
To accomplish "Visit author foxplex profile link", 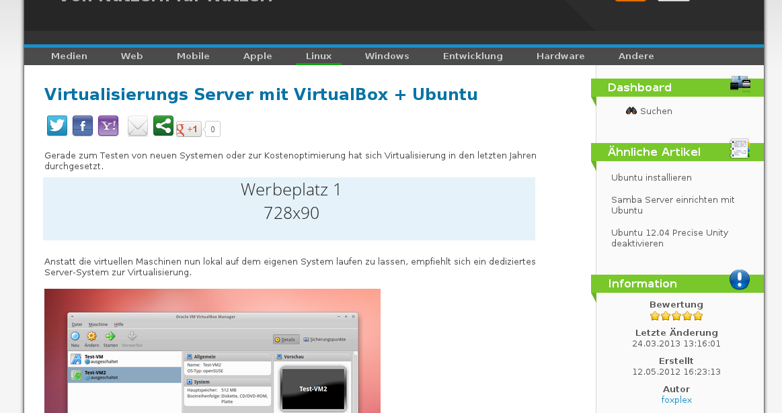I will click(x=676, y=400).
